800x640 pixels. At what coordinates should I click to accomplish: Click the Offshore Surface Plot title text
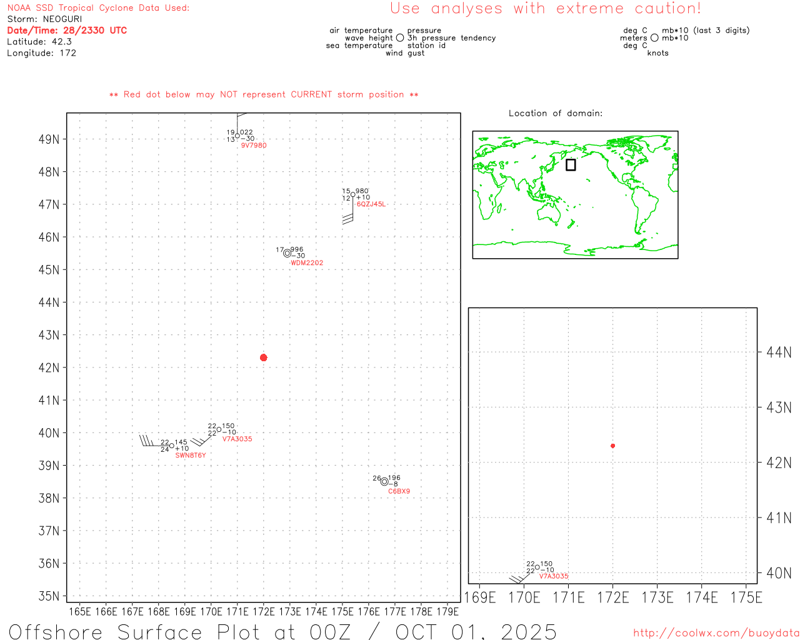[283, 631]
